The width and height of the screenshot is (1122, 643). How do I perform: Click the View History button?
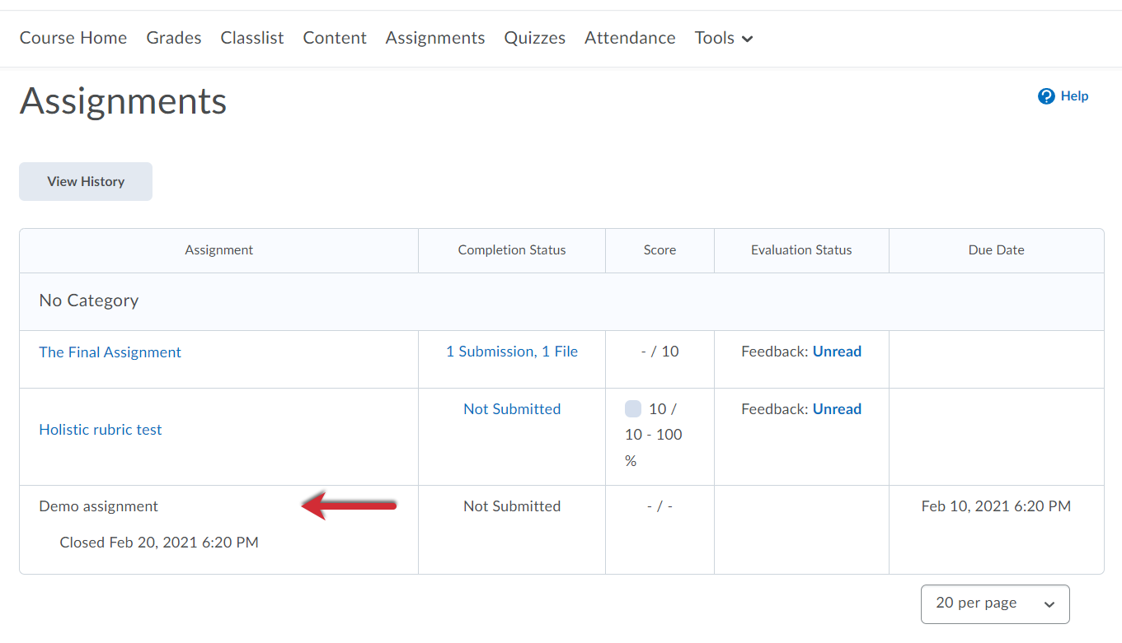85,181
